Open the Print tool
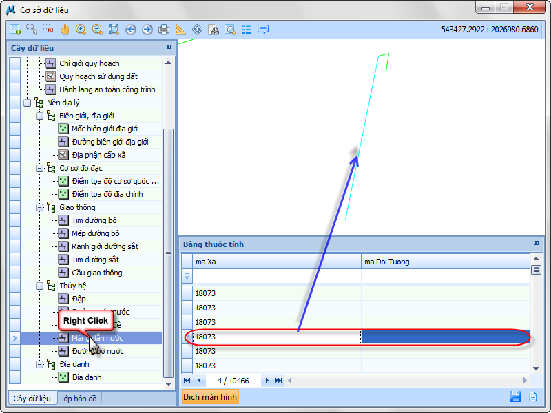The height and width of the screenshot is (413, 551). [164, 30]
